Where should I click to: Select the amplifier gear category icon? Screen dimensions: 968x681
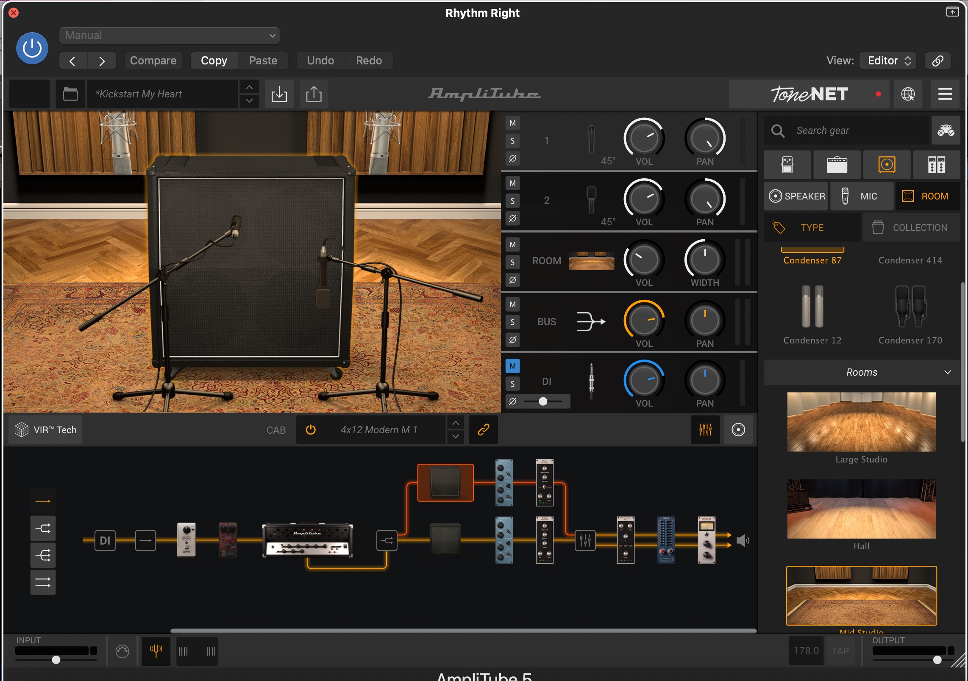tap(837, 165)
